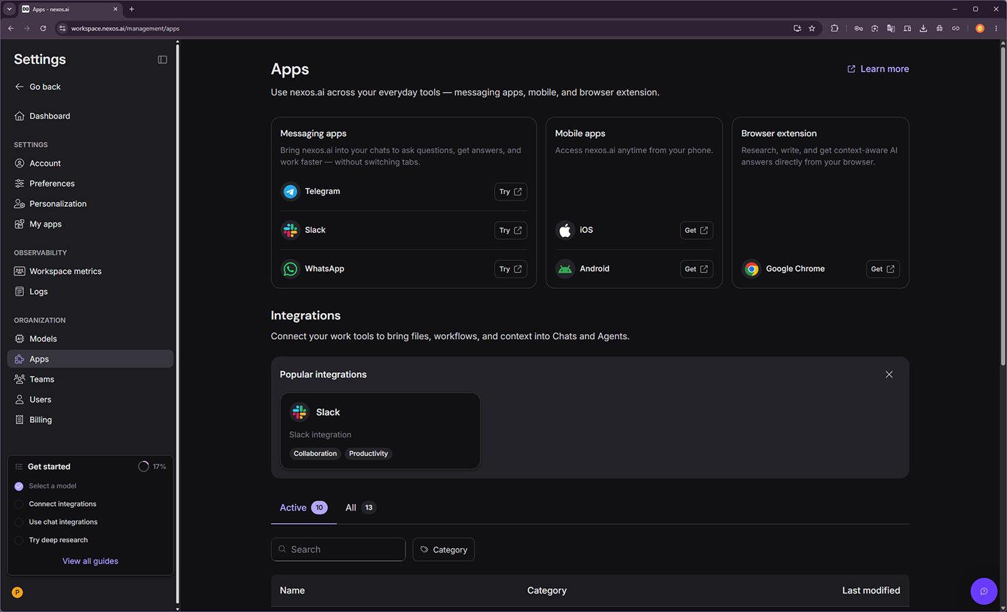
Task: Toggle the Use chat integrations step
Action: (19, 522)
